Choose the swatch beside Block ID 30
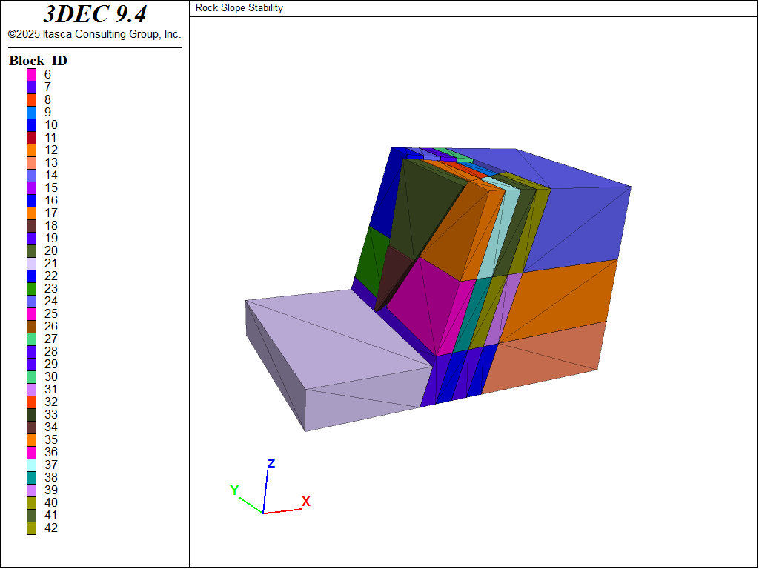The width and height of the screenshot is (759, 569). (x=32, y=376)
